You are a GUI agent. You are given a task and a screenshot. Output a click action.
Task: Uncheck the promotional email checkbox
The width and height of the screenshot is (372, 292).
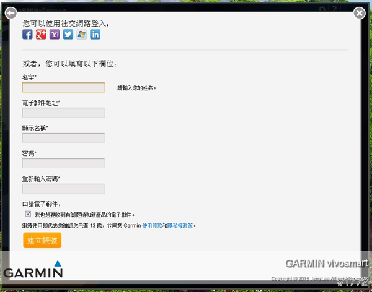[x=28, y=213]
